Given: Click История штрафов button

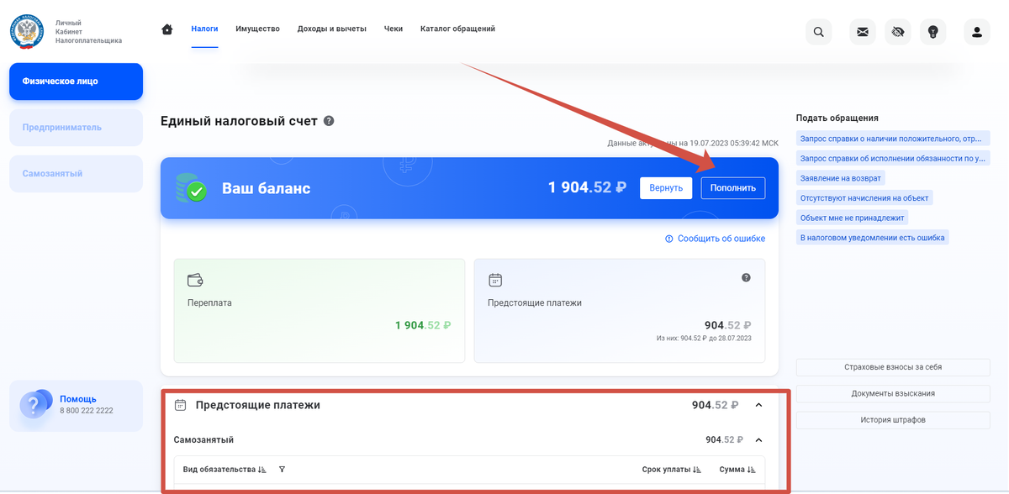Looking at the screenshot, I should [893, 419].
